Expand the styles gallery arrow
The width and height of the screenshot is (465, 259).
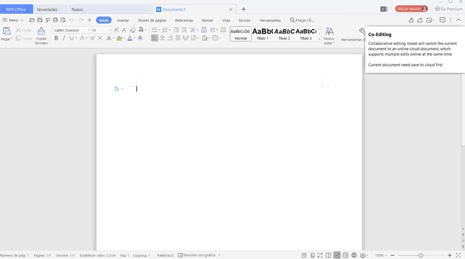[319, 39]
